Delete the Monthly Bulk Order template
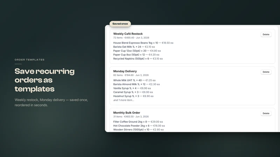 click(x=266, y=113)
